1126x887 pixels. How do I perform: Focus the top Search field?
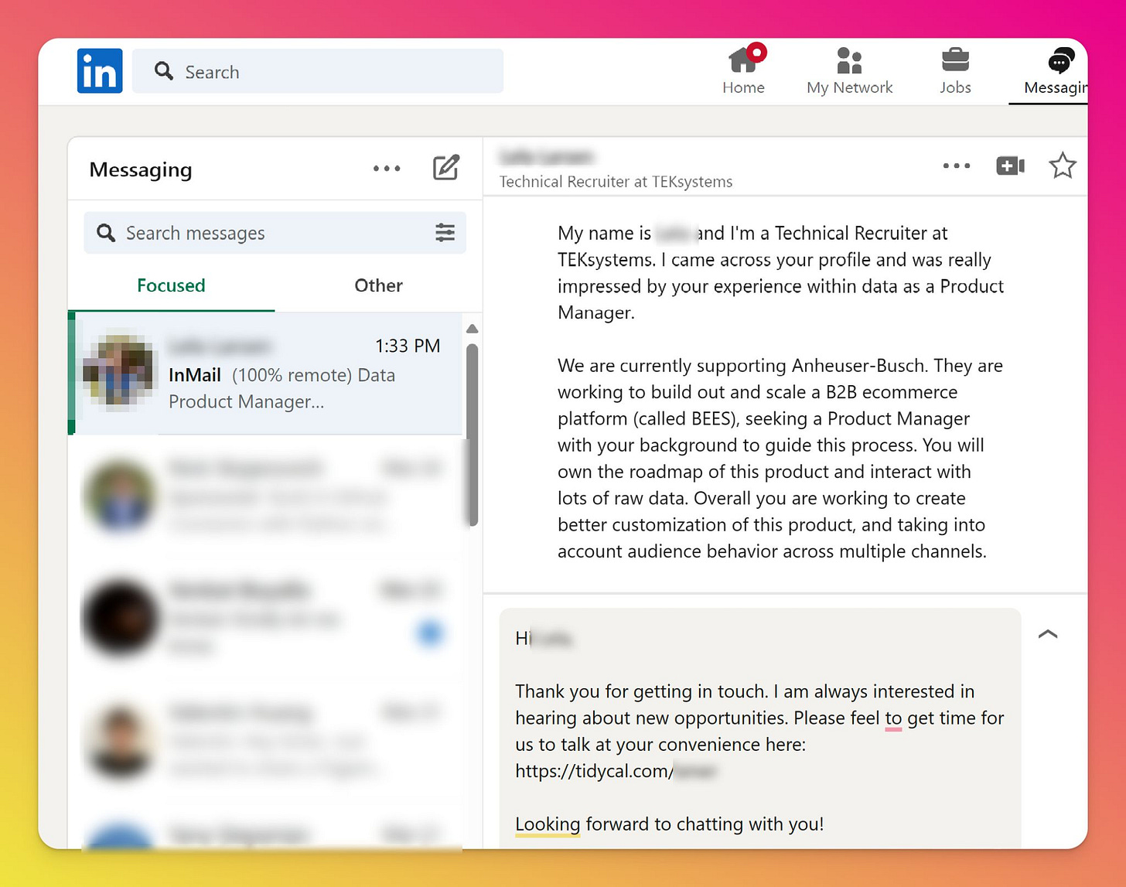[x=318, y=71]
